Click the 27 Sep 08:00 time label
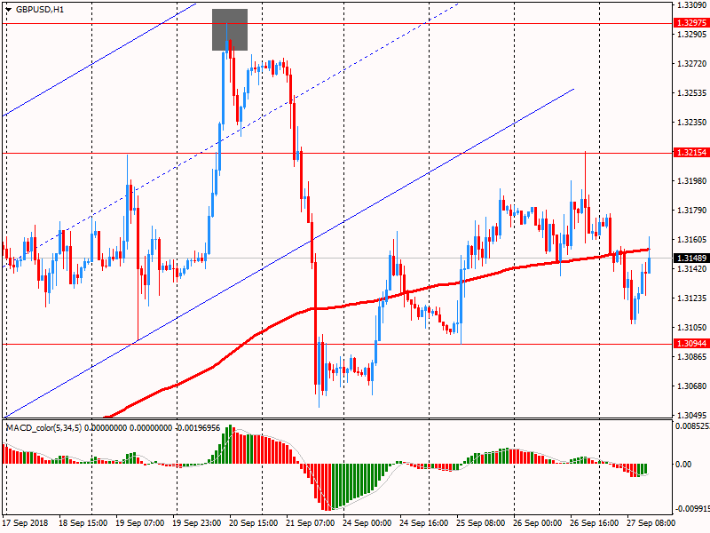The width and height of the screenshot is (710, 533). coord(651,522)
